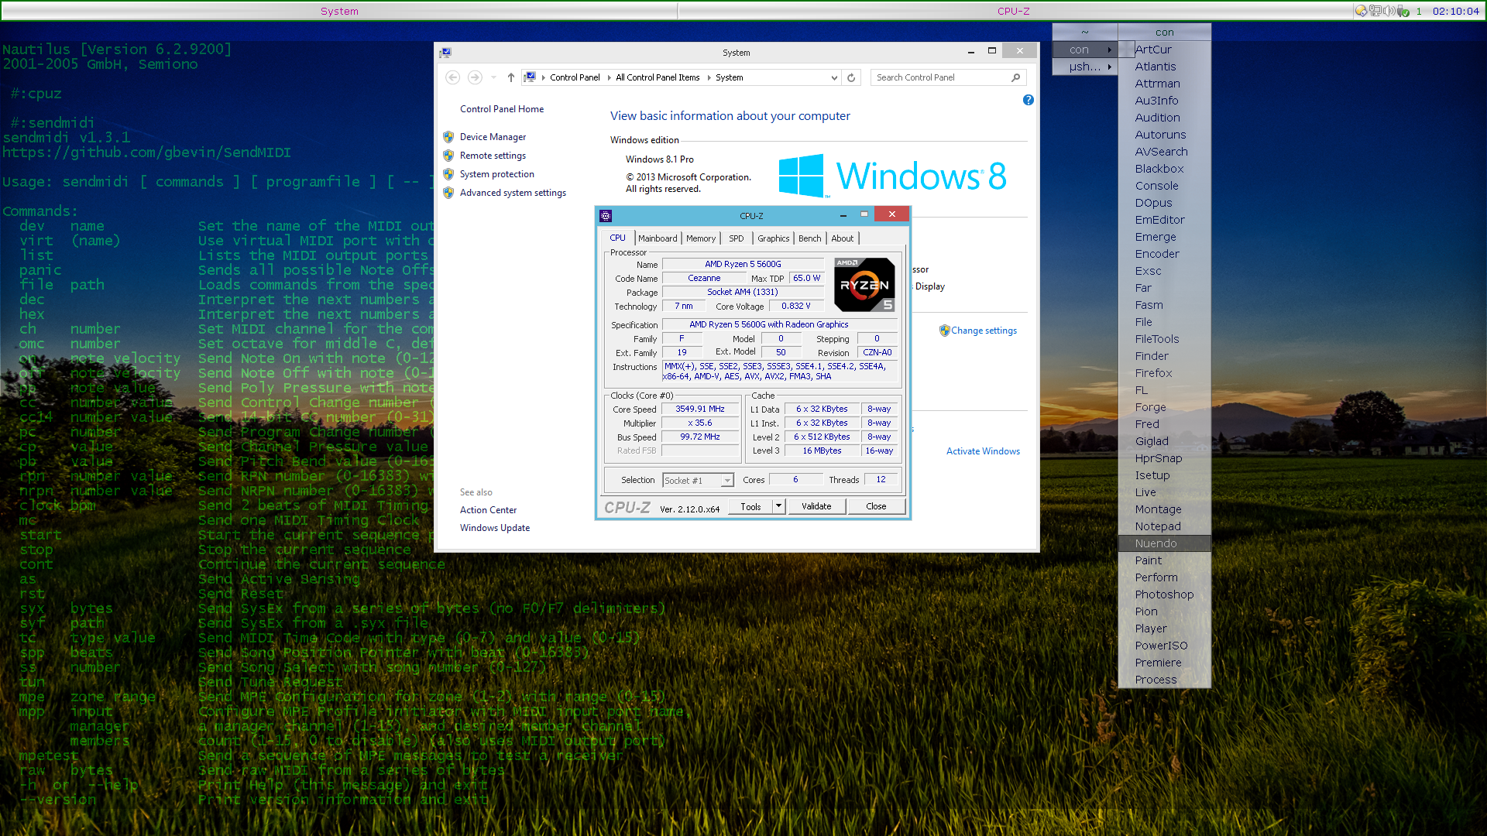This screenshot has height=836, width=1487.
Task: Switch to the Bench tab
Action: pyautogui.click(x=810, y=238)
